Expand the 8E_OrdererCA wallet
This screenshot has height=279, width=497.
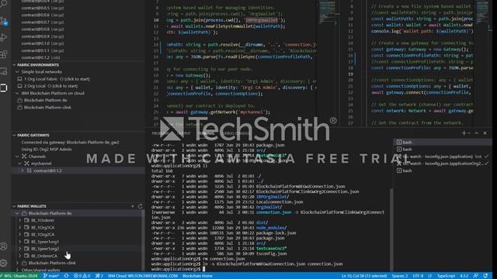point(19,256)
